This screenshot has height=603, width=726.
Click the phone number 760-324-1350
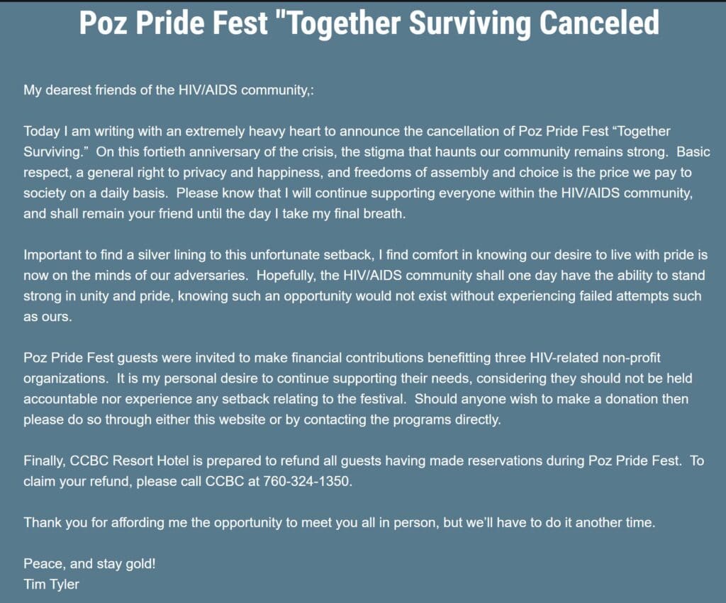[308, 481]
